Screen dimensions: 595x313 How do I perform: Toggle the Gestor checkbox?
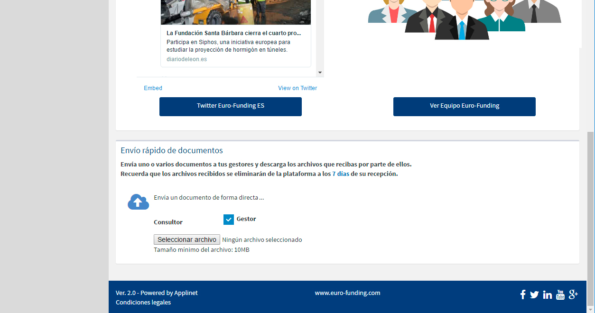229,220
